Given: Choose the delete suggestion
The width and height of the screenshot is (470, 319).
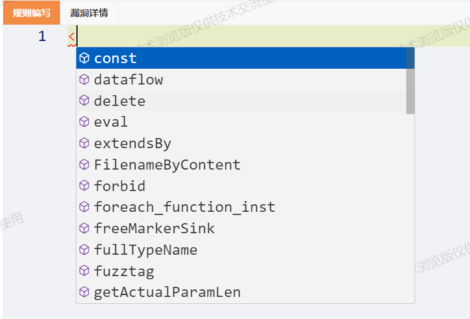Looking at the screenshot, I should click(x=241, y=101).
